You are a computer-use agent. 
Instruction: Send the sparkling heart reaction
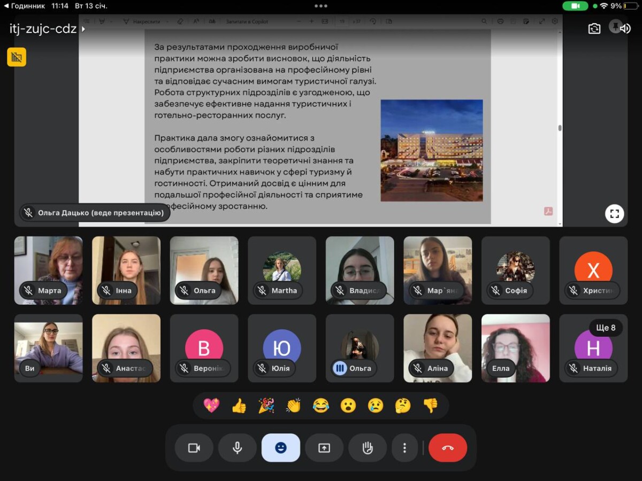coord(211,406)
